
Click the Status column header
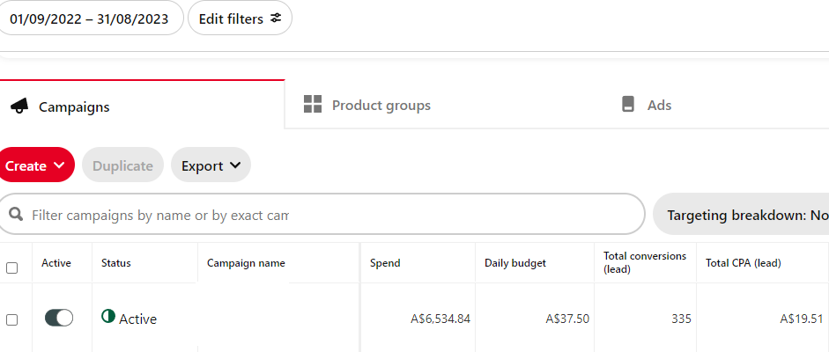[x=115, y=263]
